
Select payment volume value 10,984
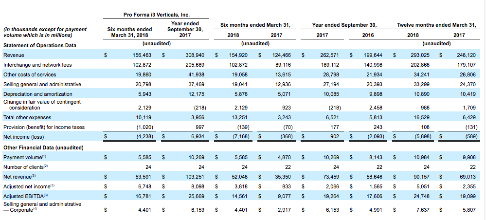click(x=422, y=157)
